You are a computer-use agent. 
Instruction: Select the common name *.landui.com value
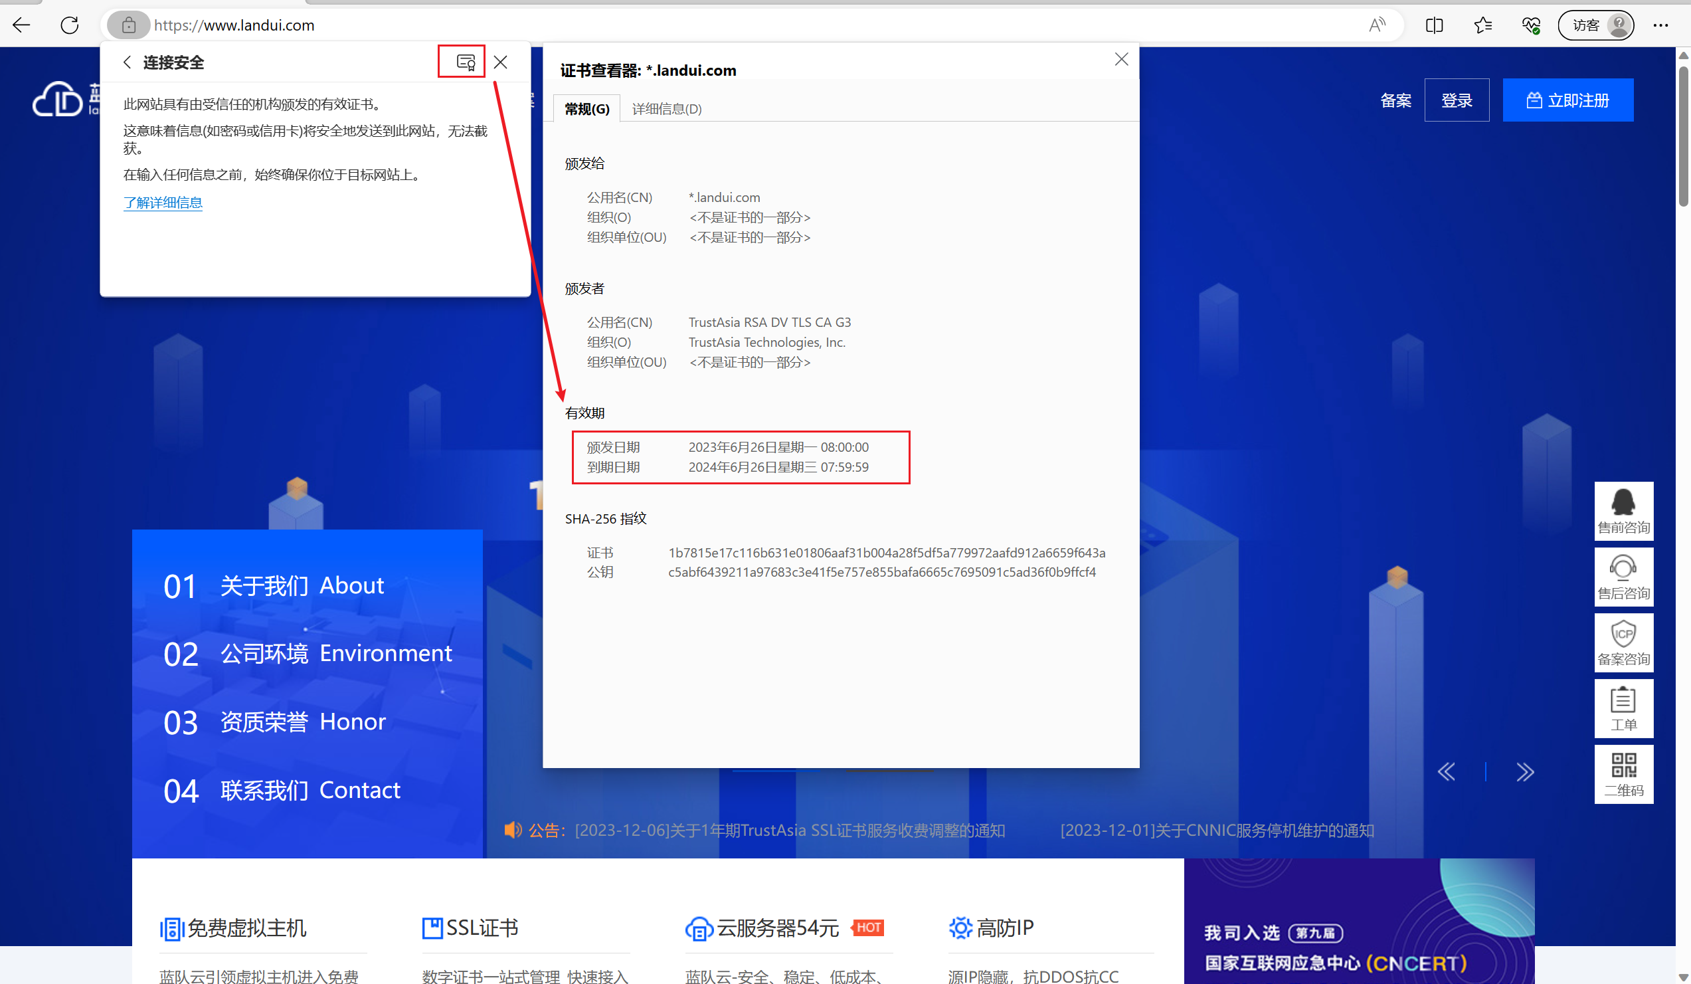(725, 198)
